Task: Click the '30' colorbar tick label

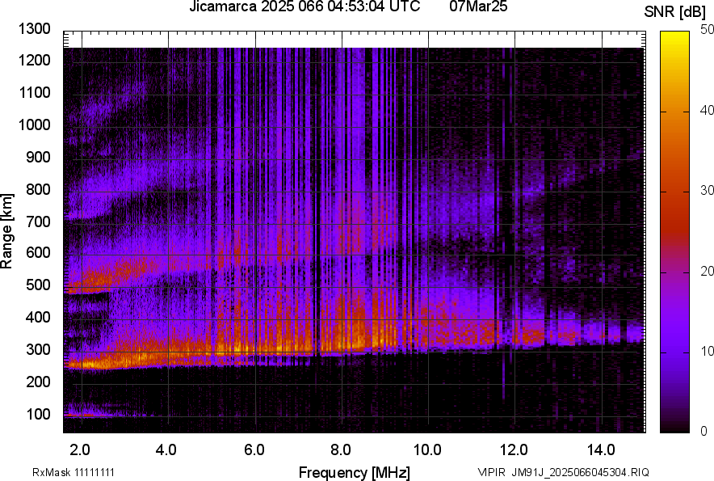Action: point(708,191)
